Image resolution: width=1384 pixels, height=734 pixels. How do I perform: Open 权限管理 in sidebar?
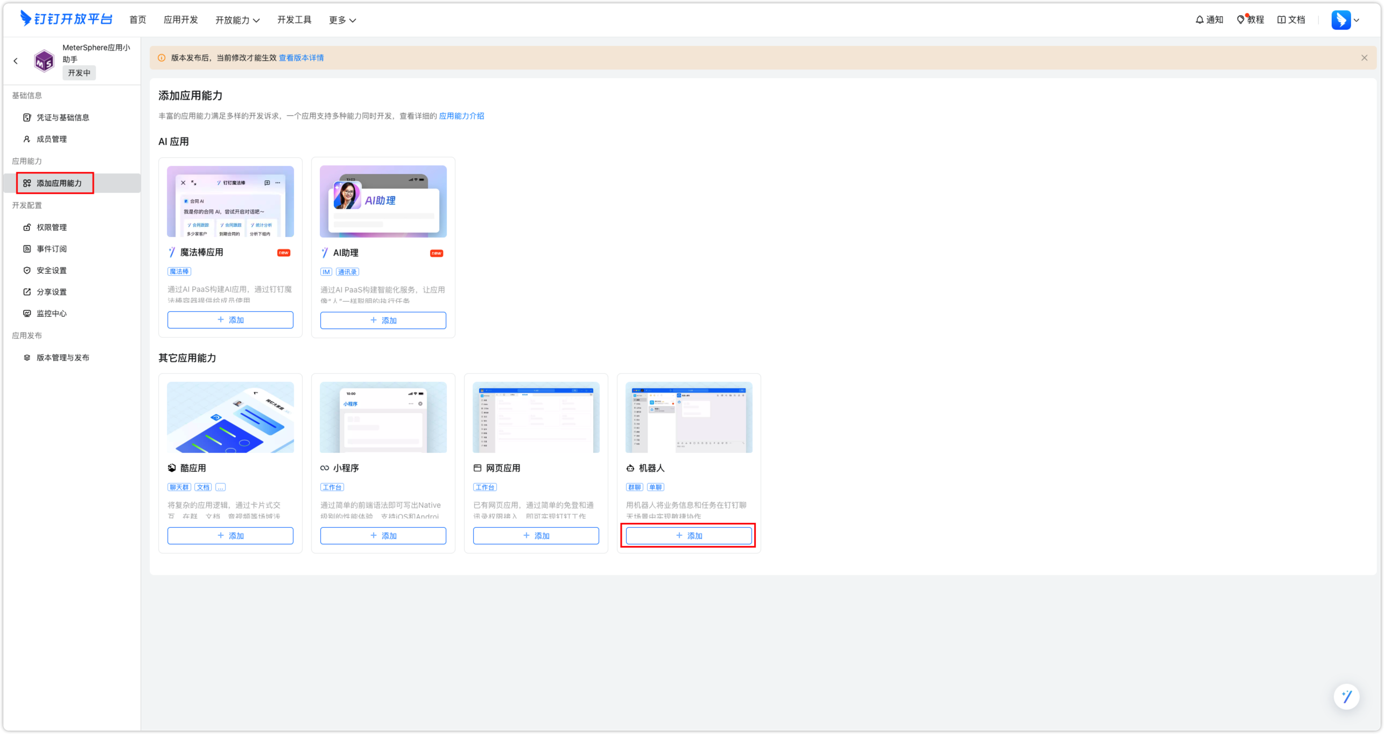click(x=52, y=227)
